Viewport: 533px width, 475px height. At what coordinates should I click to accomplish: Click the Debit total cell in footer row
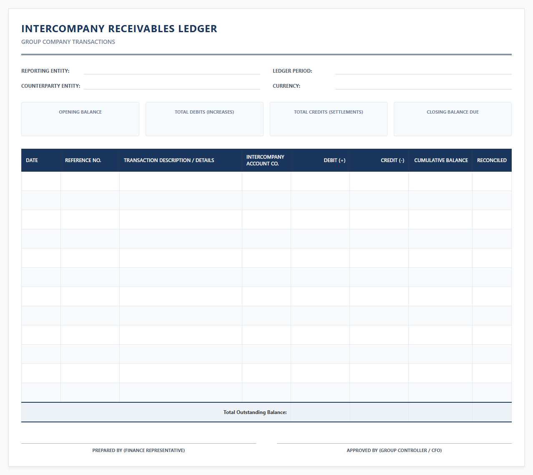click(320, 412)
